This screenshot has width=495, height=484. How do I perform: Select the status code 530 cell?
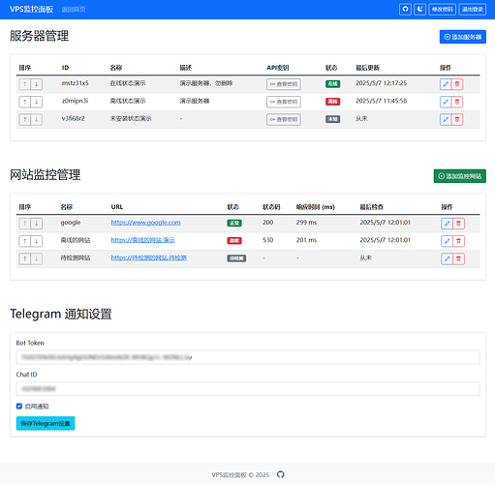(268, 240)
